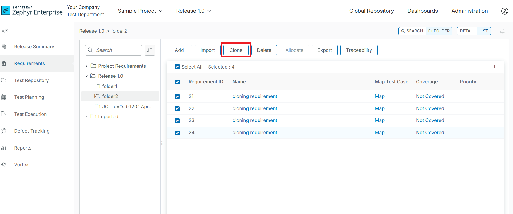Click the Defect Tracking bug icon

[4, 131]
